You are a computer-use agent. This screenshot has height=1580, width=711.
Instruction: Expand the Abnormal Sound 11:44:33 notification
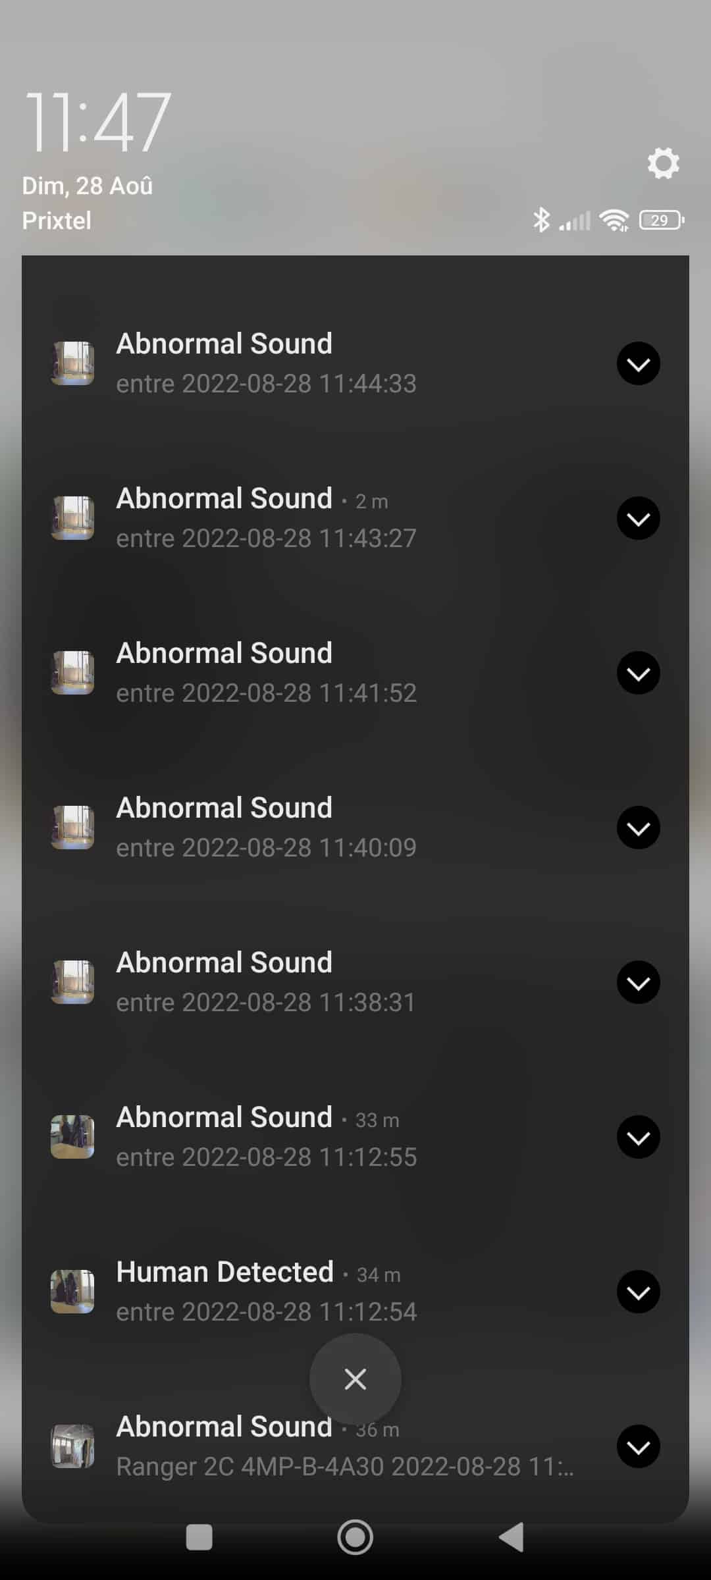[638, 363]
